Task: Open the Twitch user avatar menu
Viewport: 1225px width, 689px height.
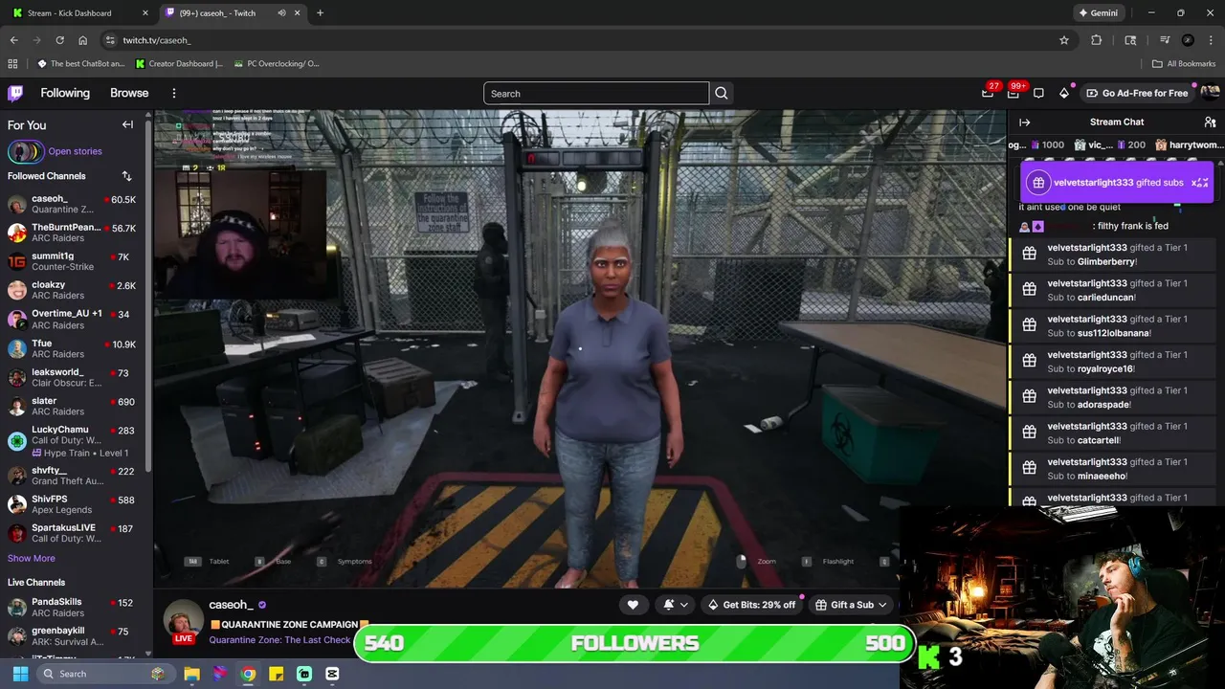Action: click(x=1210, y=93)
